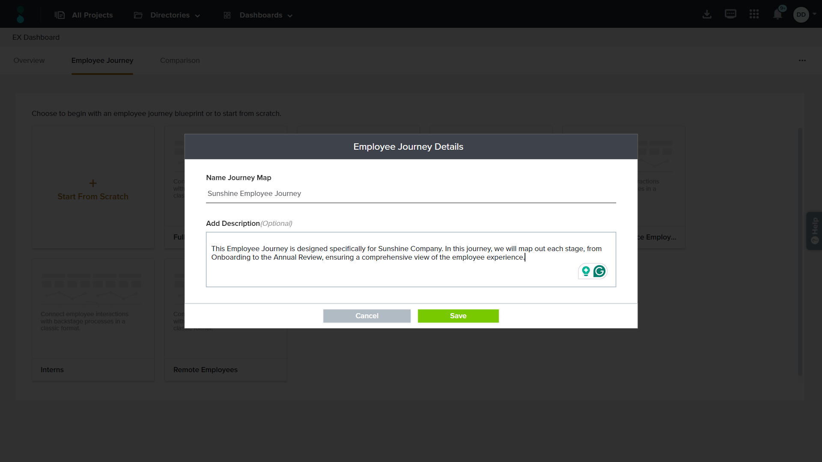This screenshot has width=822, height=462.
Task: Click the green lightbulb suggestion icon
Action: pos(586,271)
